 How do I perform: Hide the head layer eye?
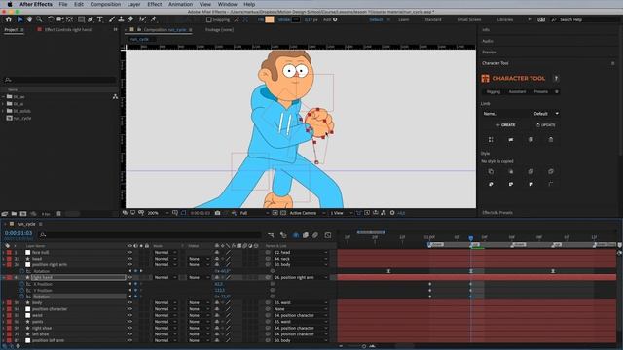pyautogui.click(x=130, y=259)
